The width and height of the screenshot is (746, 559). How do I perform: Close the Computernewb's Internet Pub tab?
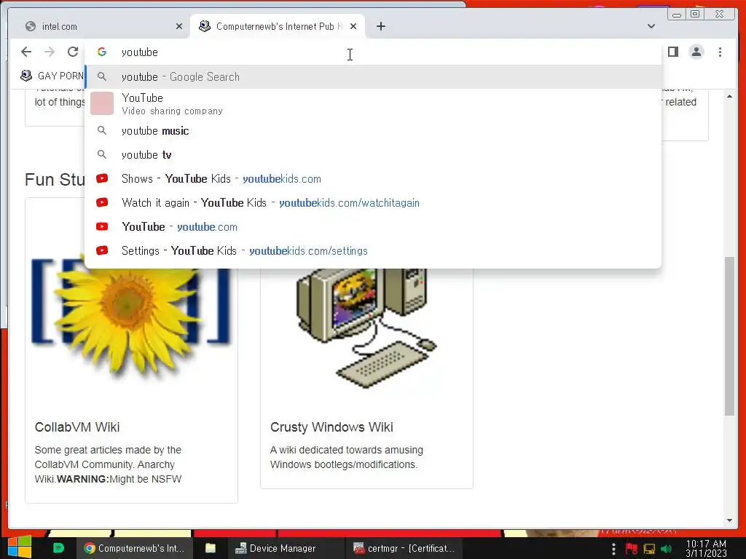click(353, 26)
